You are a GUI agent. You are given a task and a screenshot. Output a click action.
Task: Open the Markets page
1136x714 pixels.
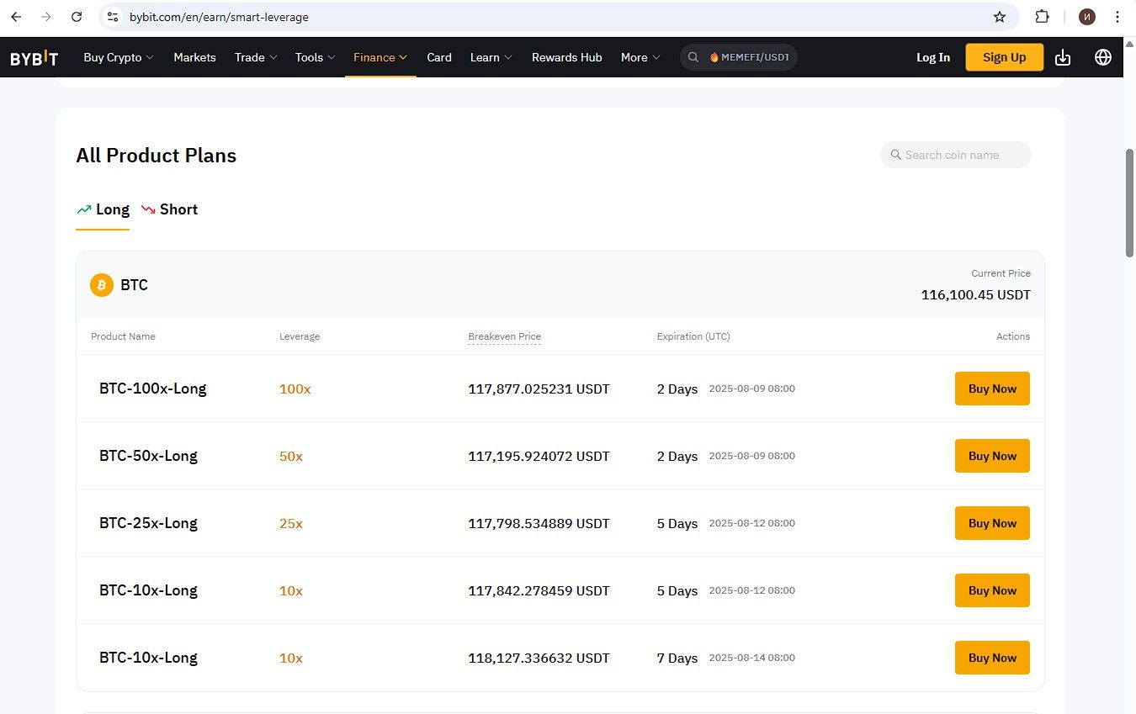point(194,57)
